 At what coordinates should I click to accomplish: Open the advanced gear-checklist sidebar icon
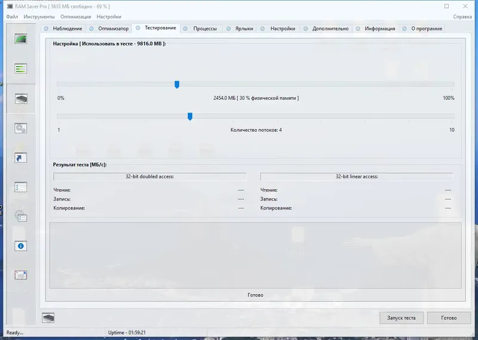click(x=21, y=217)
